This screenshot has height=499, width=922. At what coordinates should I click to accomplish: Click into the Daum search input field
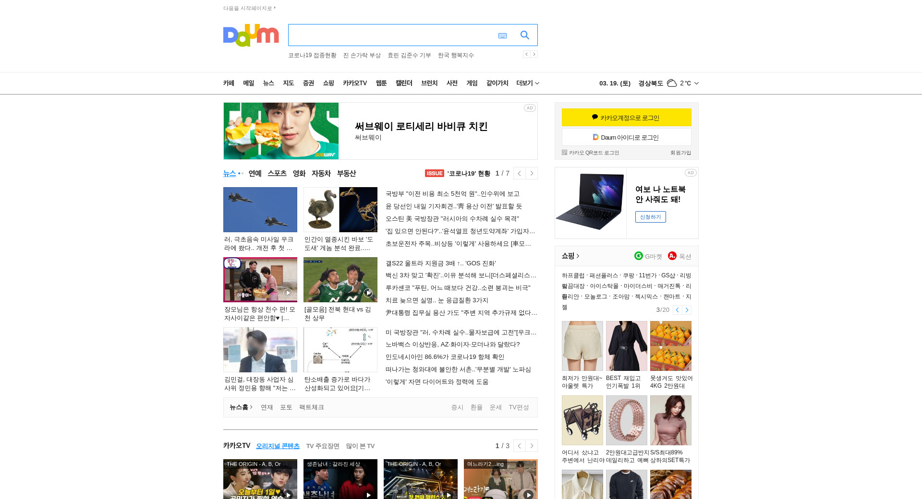[391, 35]
